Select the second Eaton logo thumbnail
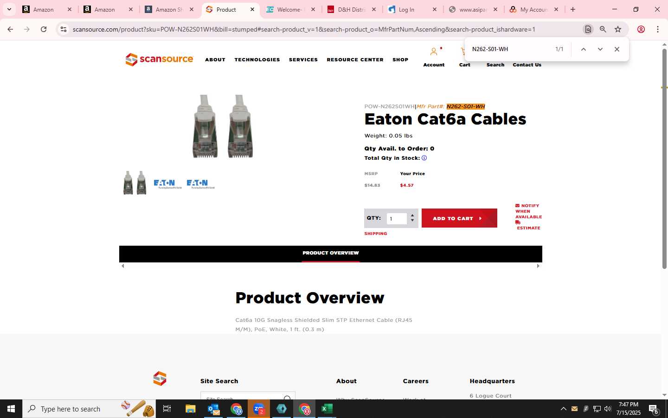This screenshot has height=418, width=668. click(x=200, y=184)
